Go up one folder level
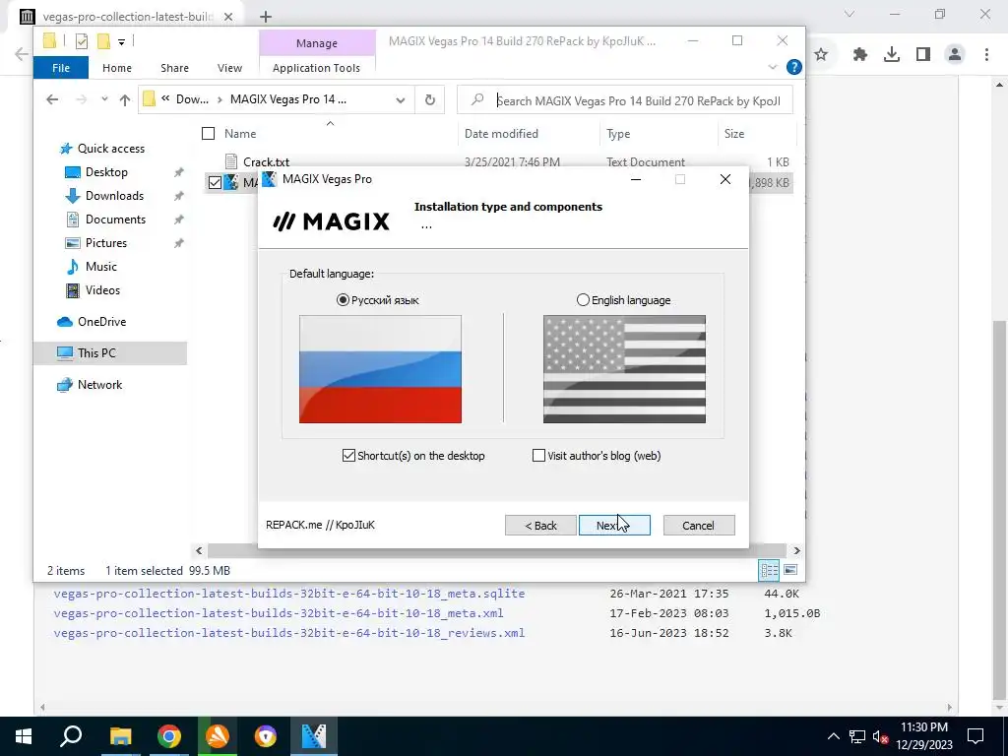Image resolution: width=1008 pixels, height=756 pixels. 125,99
